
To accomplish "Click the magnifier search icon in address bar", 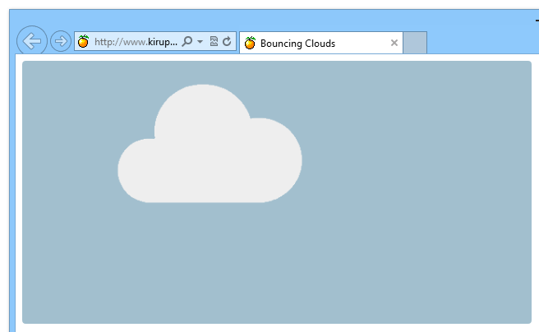I will 187,42.
